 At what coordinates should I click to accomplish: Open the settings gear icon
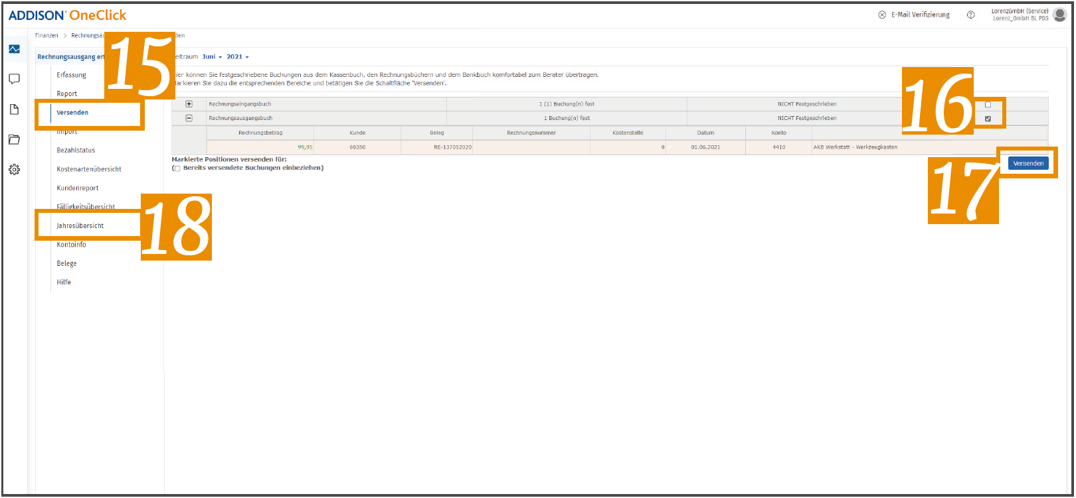[x=14, y=170]
